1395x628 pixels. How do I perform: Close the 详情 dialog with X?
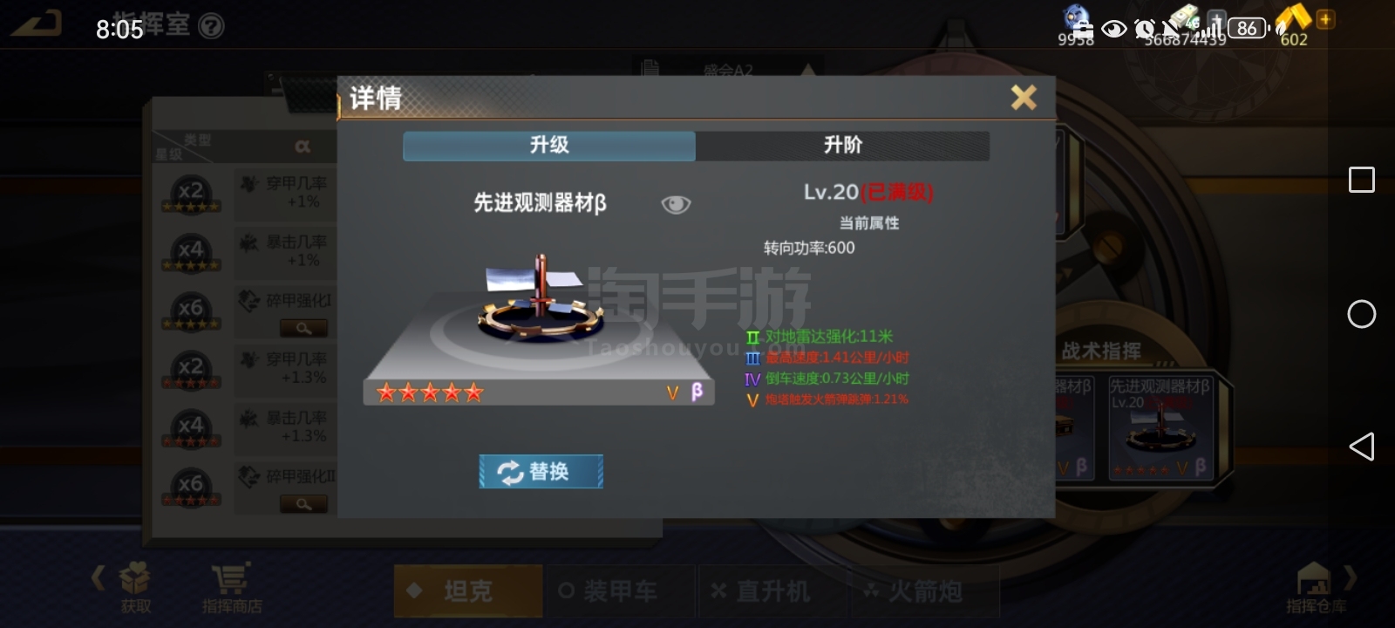(1024, 97)
